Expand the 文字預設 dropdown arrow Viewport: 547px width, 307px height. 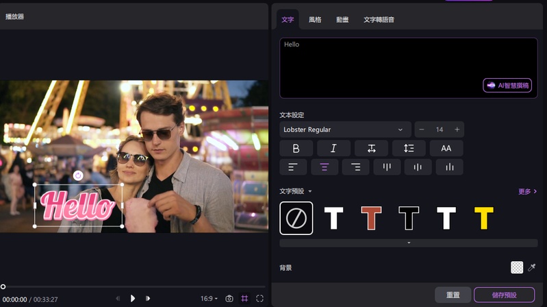(310, 191)
